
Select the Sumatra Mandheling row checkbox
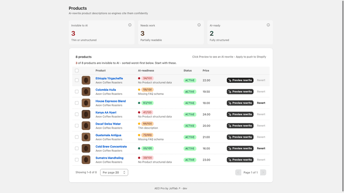pyautogui.click(x=76, y=160)
